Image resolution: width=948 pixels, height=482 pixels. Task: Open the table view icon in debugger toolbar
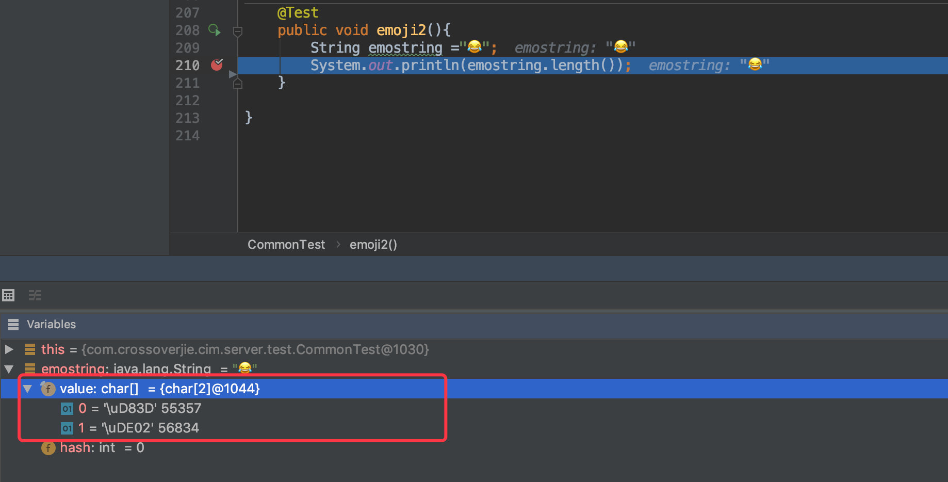pos(8,295)
